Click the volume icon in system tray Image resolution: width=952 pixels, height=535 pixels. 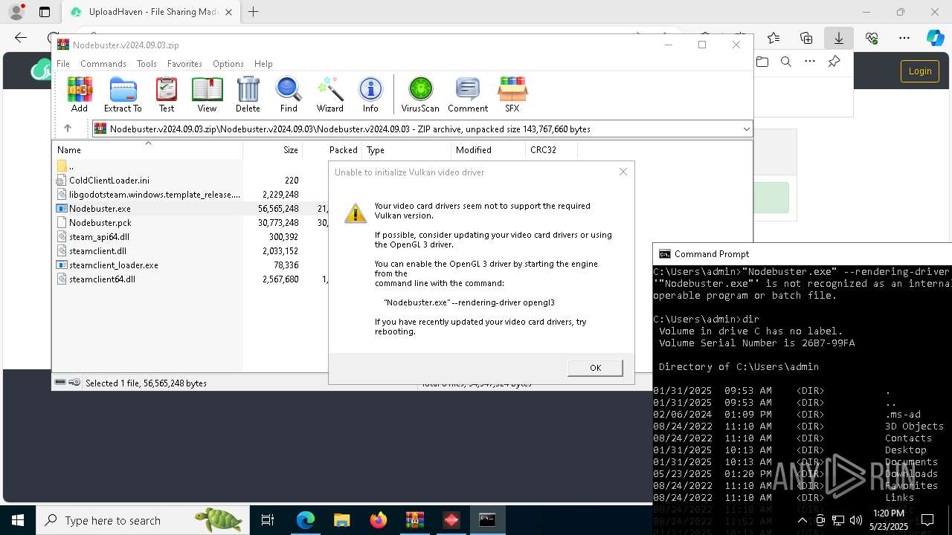point(855,520)
